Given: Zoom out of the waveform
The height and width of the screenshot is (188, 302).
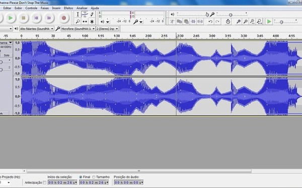Looking at the screenshot, I should click(246, 22).
